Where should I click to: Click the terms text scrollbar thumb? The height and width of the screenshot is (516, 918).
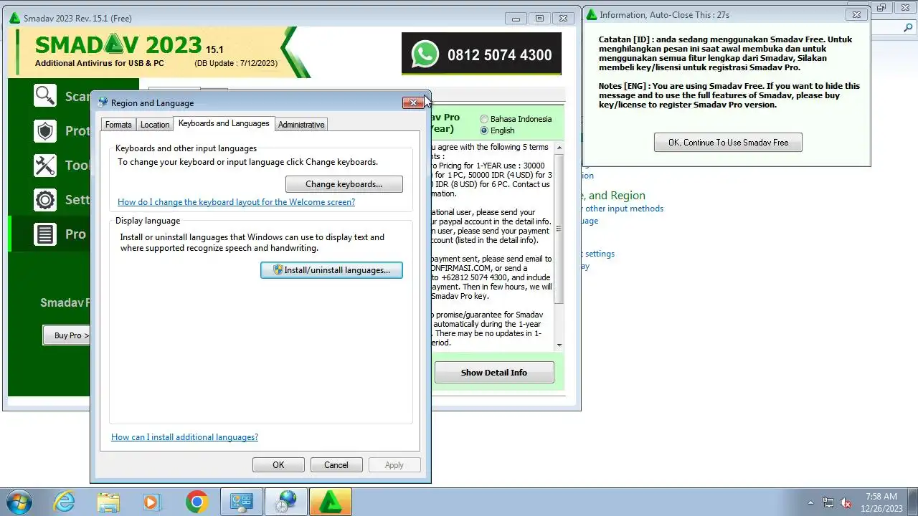click(559, 229)
